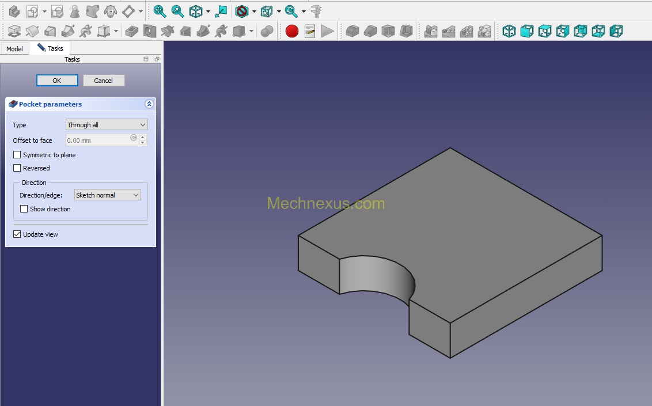Screen dimensions: 652x406
Task: Click the Zoom fit all magnifier icon
Action: pos(160,11)
